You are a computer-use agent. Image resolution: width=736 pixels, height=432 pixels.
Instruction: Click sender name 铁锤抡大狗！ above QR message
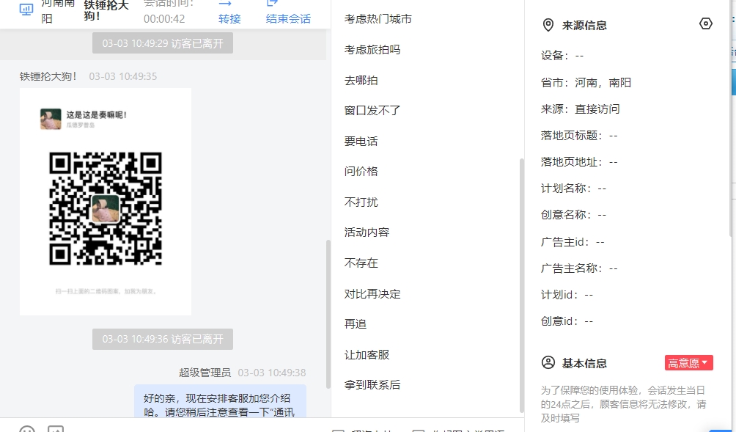point(49,76)
